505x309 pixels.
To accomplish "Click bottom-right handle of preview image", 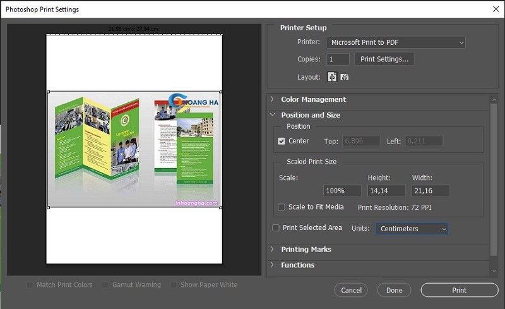I will tap(220, 207).
